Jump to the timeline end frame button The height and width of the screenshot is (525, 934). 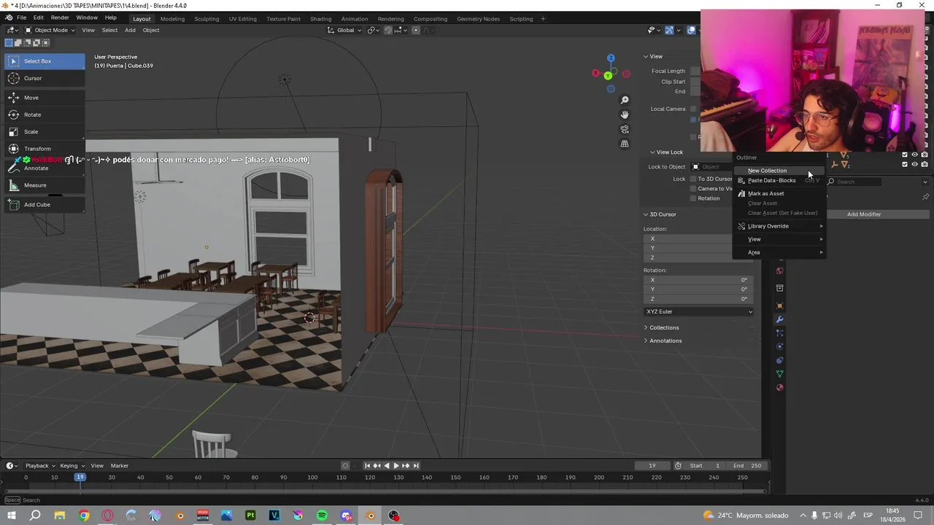coord(416,466)
